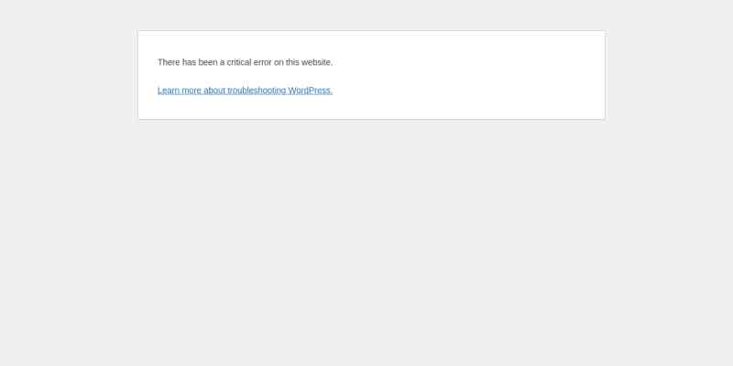The height and width of the screenshot is (366, 733).
Task: Click the gray margin left of the error box
Action: [x=69, y=75]
